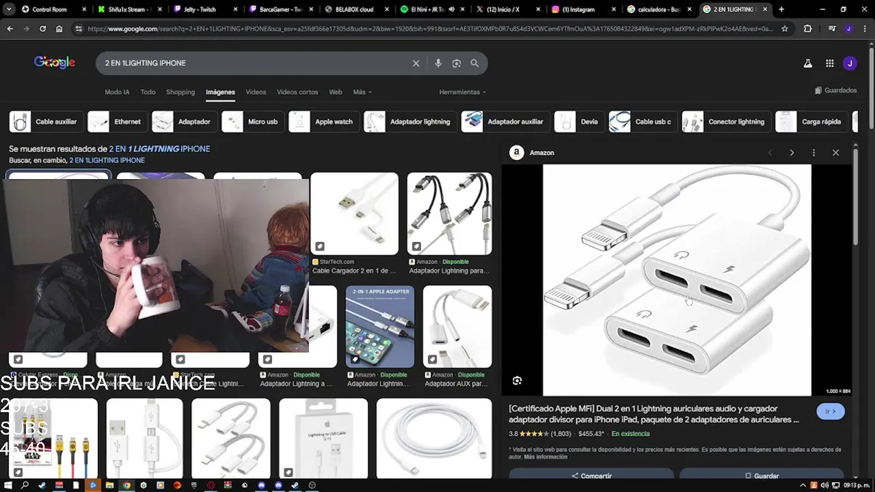Open Guardados saved items
This screenshot has height=492, width=875.
[835, 90]
